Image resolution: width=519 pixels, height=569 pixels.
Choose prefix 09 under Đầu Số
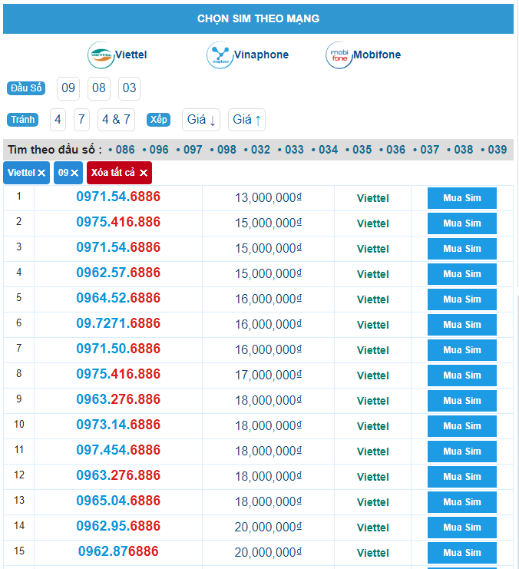click(68, 88)
